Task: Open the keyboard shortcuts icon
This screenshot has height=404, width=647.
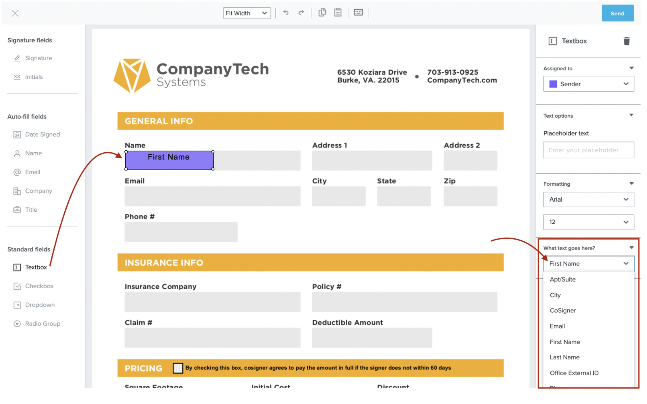Action: coord(358,13)
